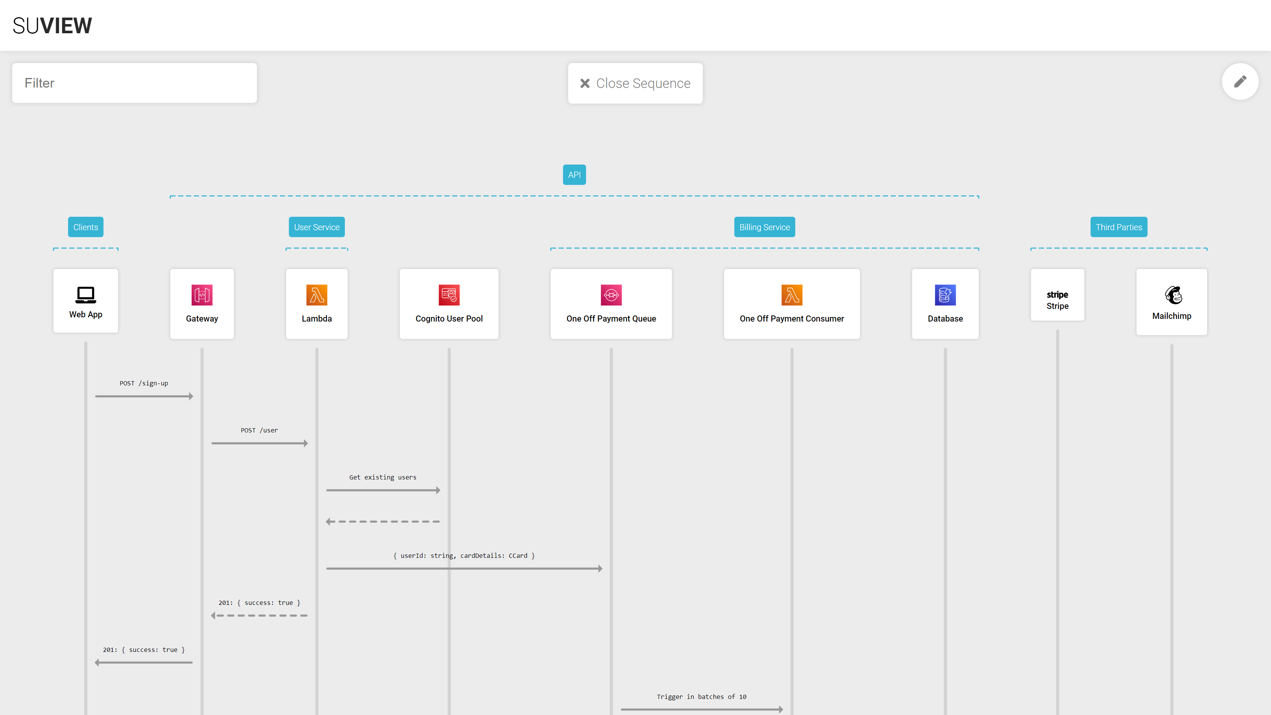Click the Mailchimp monkey icon
The image size is (1271, 715).
pos(1173,295)
